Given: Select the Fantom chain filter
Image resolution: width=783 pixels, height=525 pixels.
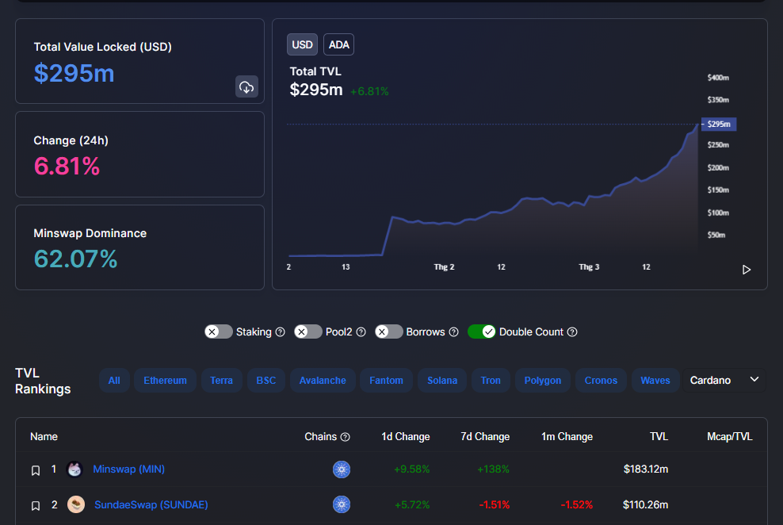Looking at the screenshot, I should [386, 380].
